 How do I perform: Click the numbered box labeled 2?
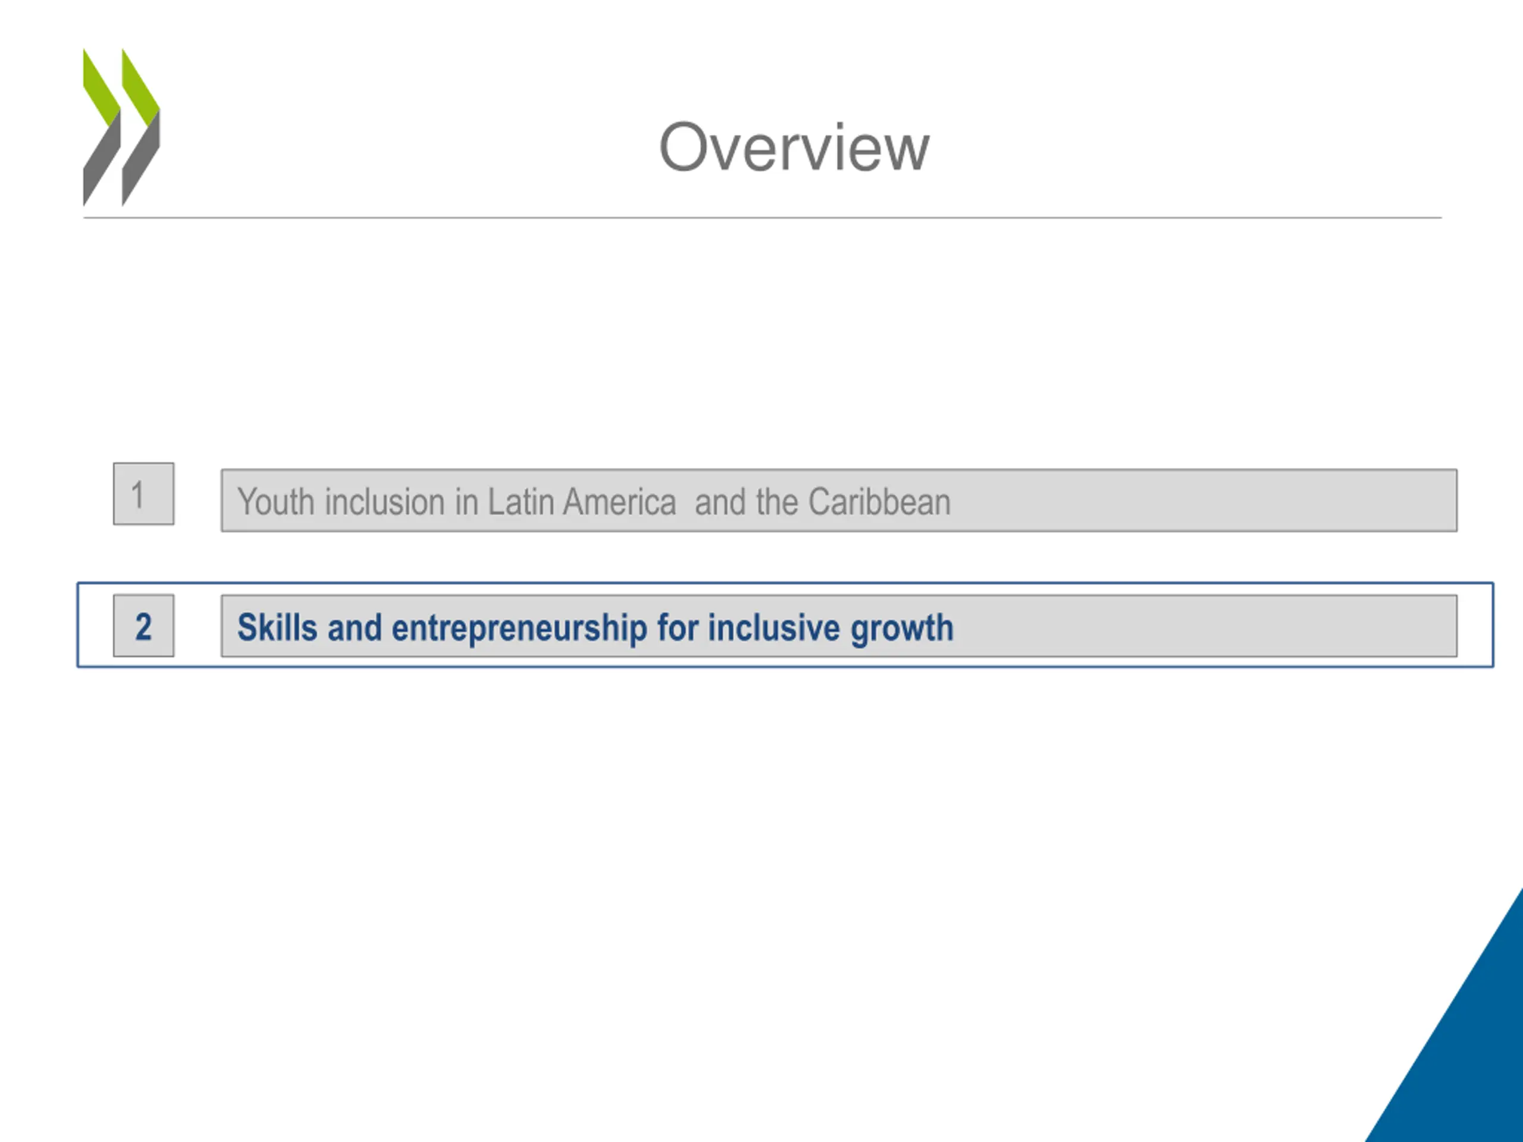[x=143, y=626]
